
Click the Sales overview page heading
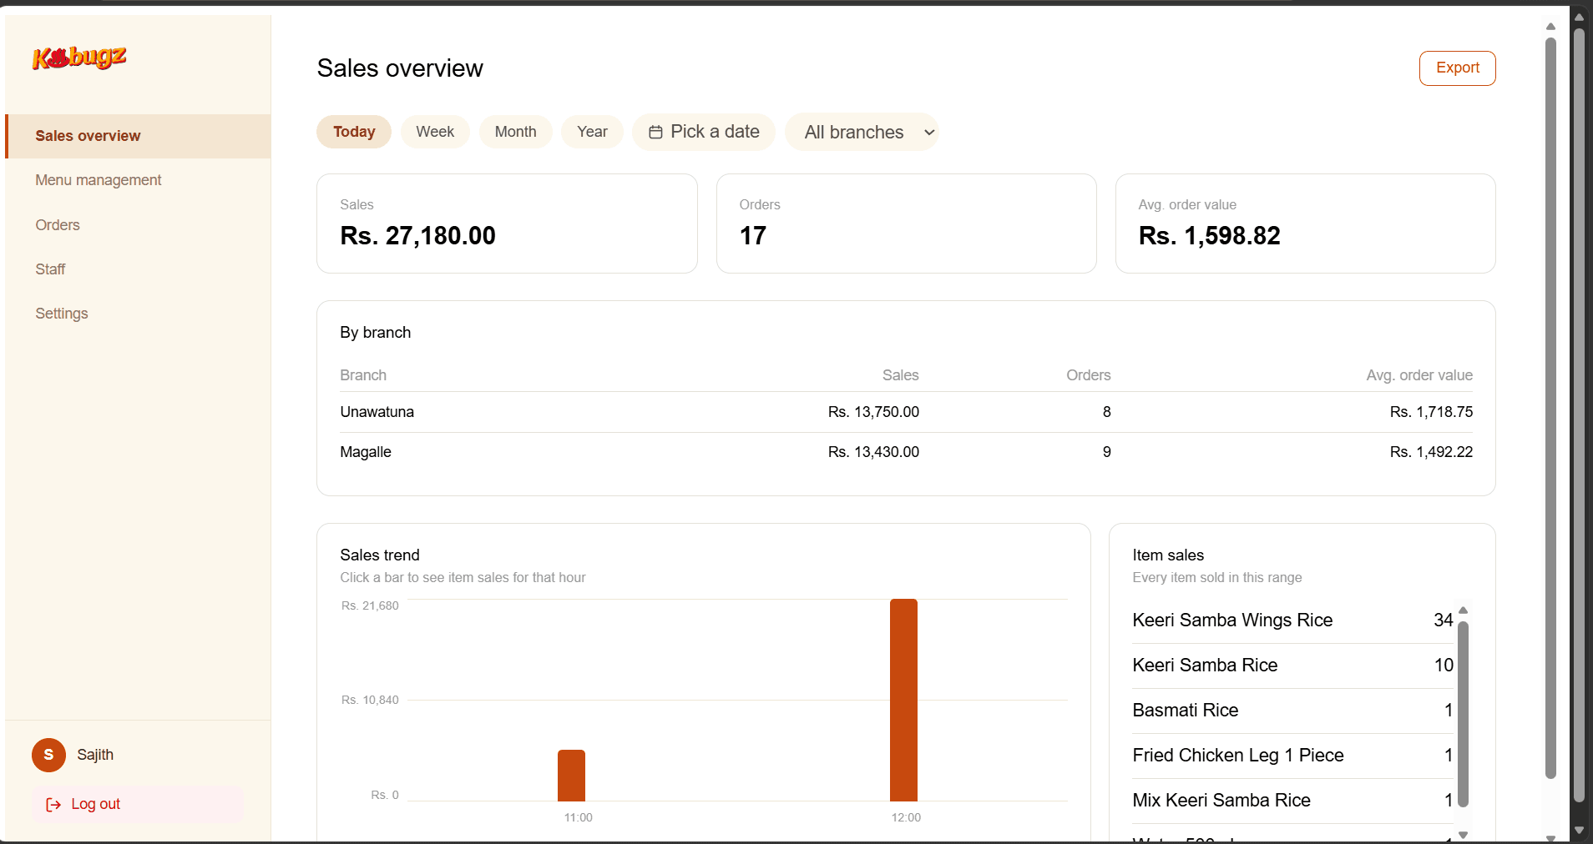400,68
